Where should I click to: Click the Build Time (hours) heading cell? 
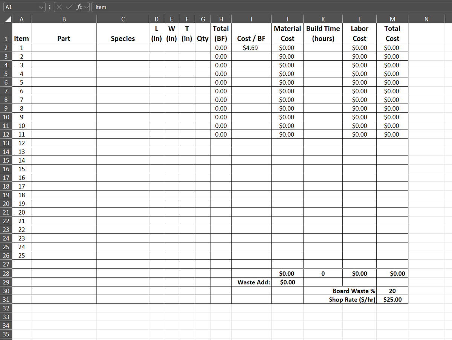tap(323, 33)
